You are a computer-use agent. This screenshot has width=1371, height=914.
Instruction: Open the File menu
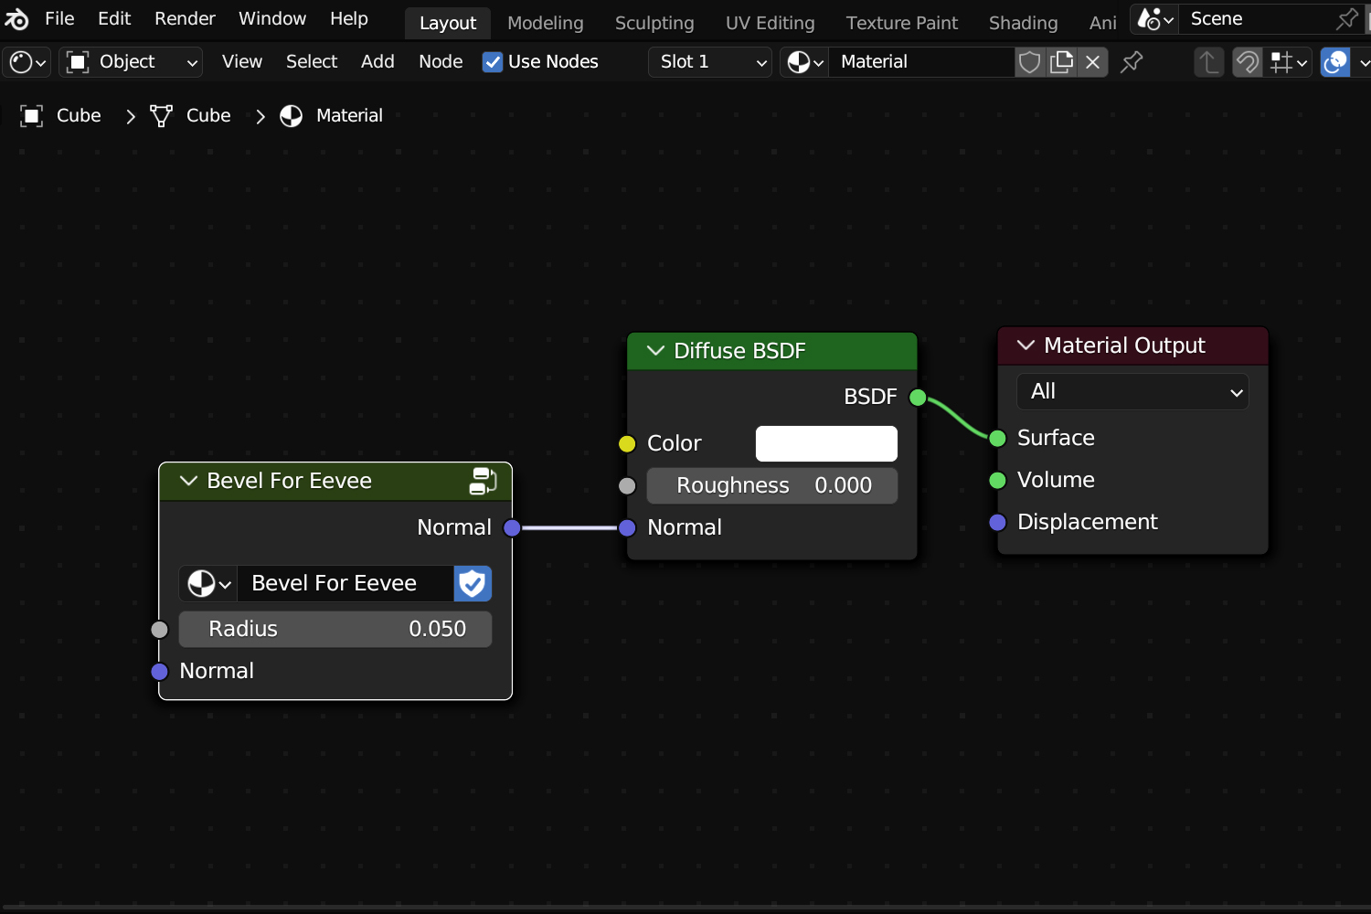59,19
